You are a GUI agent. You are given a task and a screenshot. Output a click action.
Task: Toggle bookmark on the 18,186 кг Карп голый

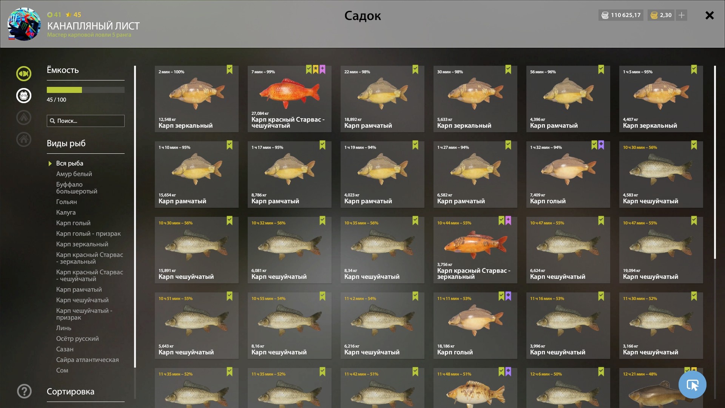(501, 296)
